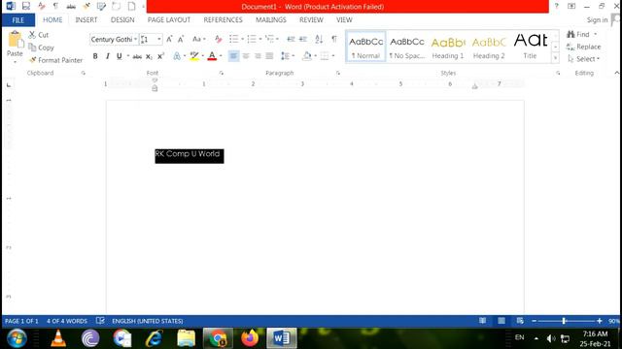Toggle Show/Hide paragraph marks in ribbon
Viewport: 622px width, 349px height.
[334, 39]
